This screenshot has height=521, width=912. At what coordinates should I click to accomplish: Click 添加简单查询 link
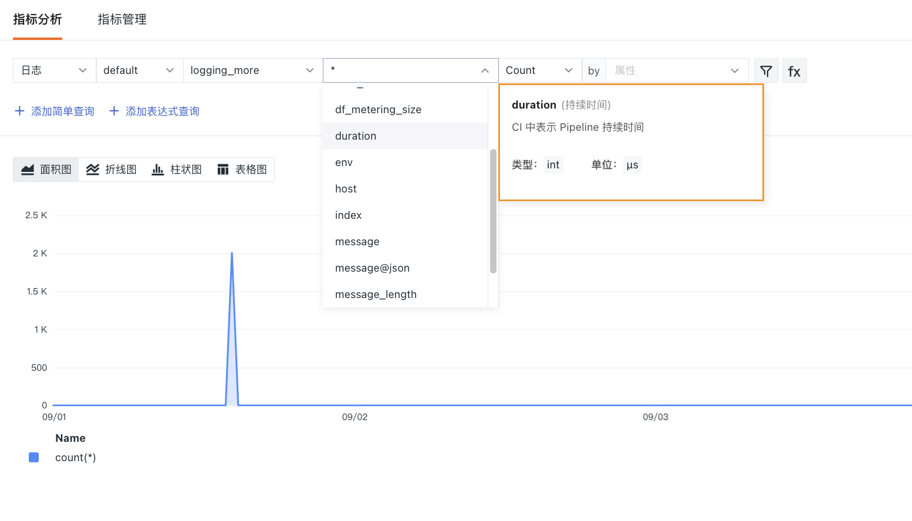[x=63, y=111]
